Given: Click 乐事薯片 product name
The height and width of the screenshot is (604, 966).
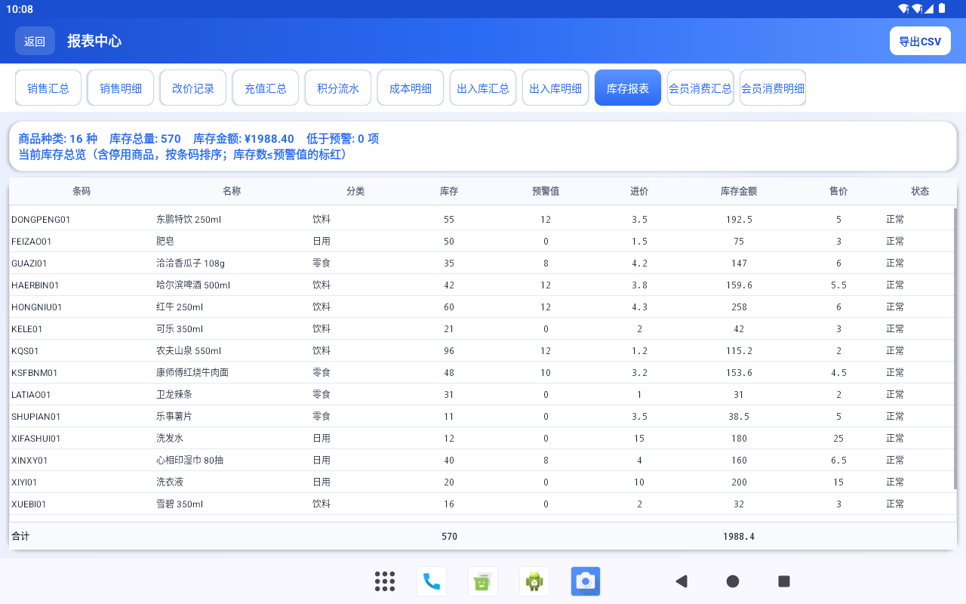Looking at the screenshot, I should [174, 417].
